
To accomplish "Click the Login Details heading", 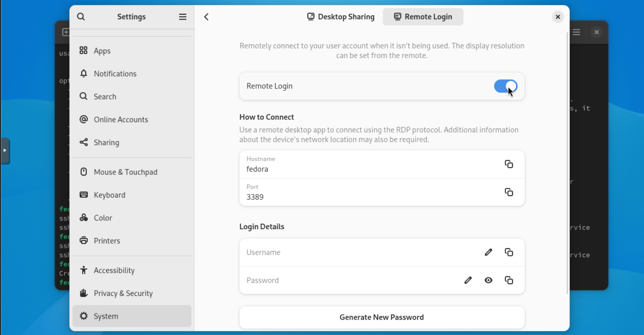I will click(262, 227).
